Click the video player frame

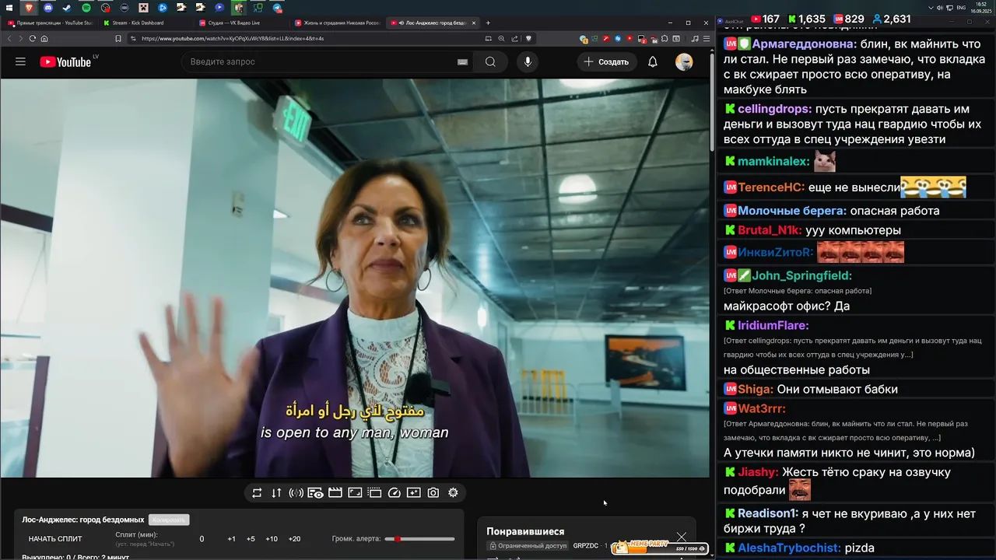355,278
